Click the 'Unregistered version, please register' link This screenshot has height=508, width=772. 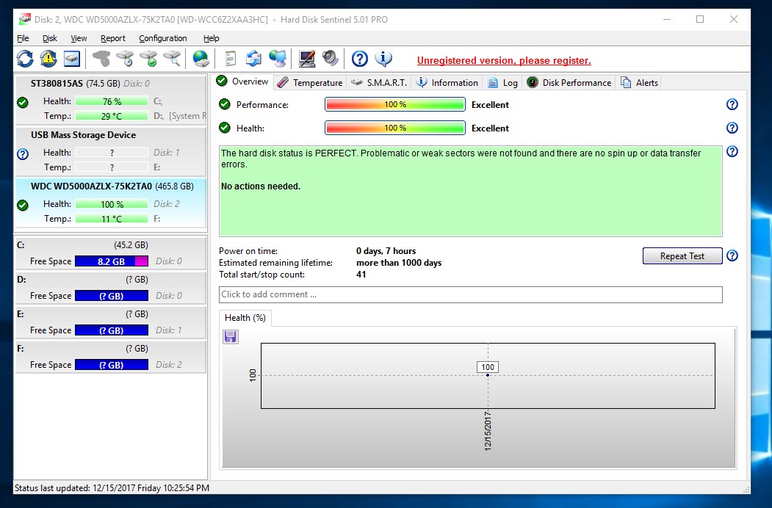504,61
